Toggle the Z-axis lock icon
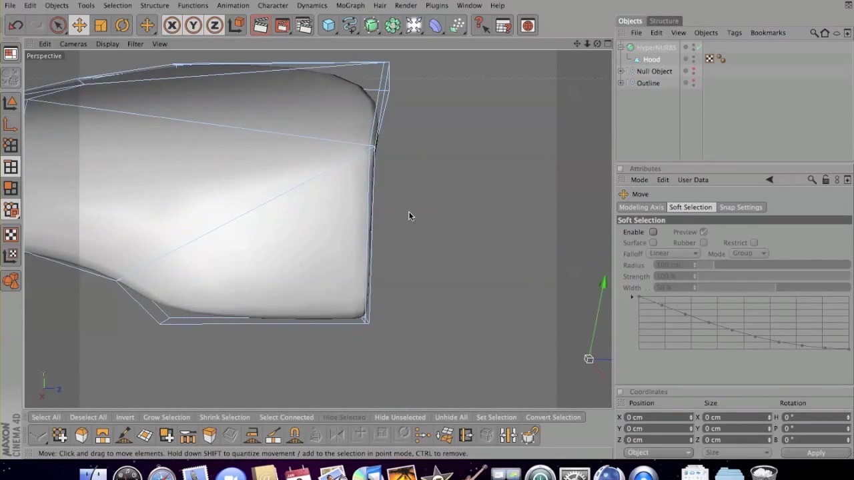The image size is (854, 480). (214, 25)
